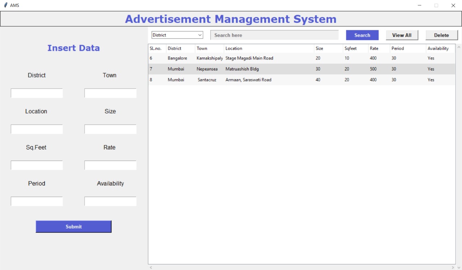The width and height of the screenshot is (462, 270).
Task: Select the Mumbai Santacruz table row
Action: tap(302, 80)
